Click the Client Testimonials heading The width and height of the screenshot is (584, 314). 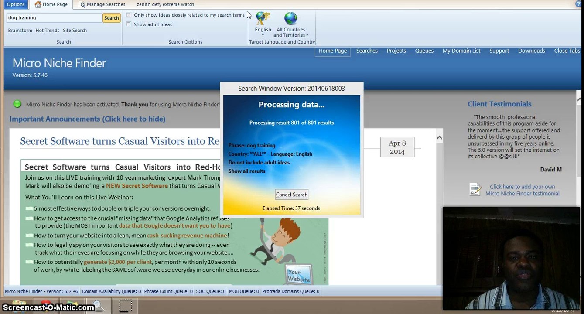499,104
